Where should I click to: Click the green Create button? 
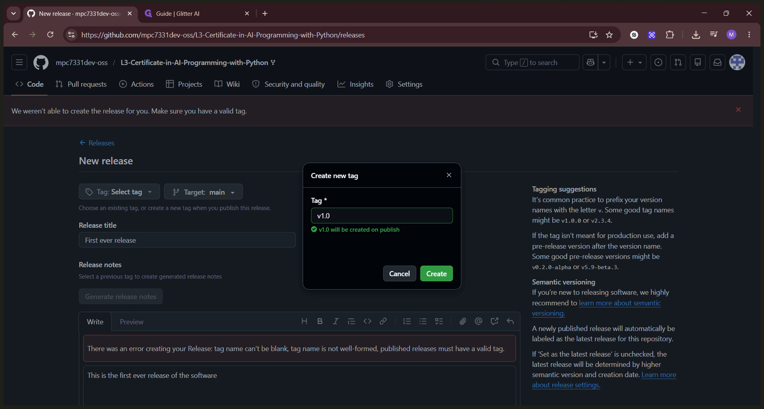point(436,274)
